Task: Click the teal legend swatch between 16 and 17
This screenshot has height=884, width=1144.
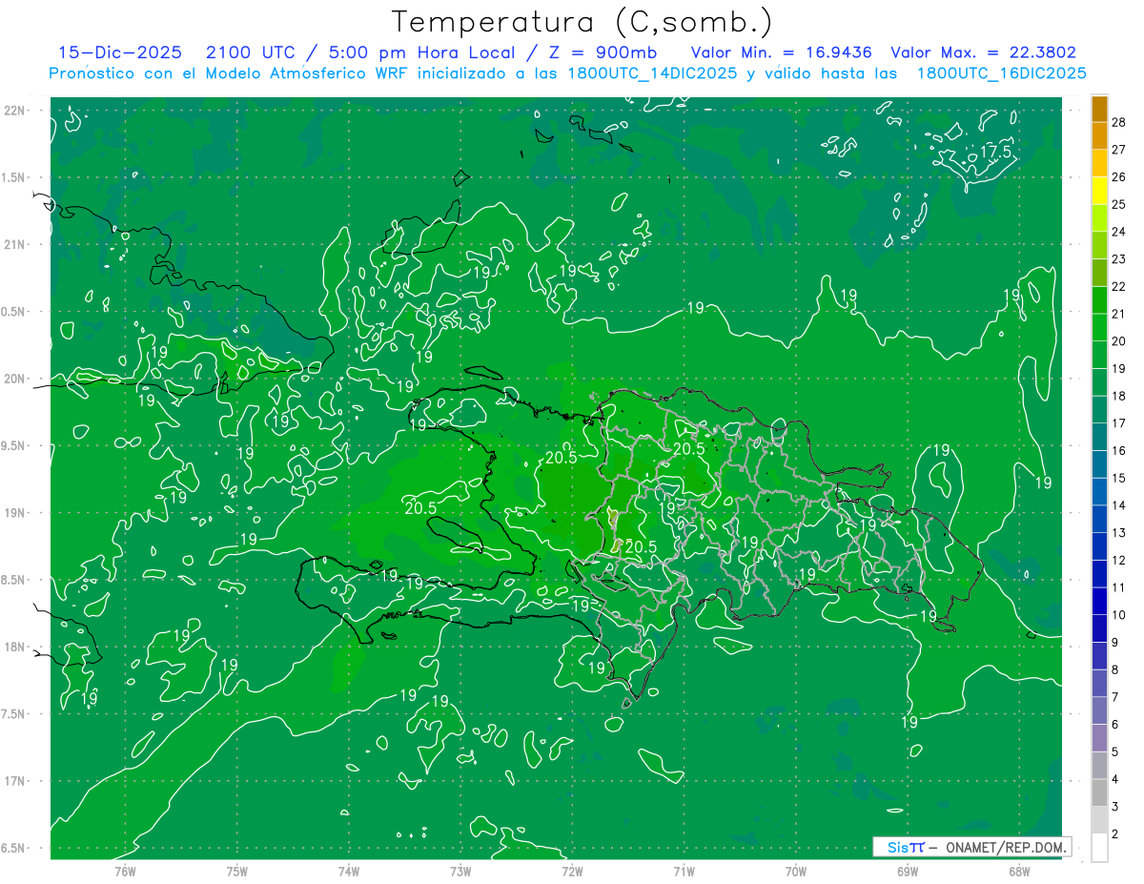Action: click(1100, 437)
